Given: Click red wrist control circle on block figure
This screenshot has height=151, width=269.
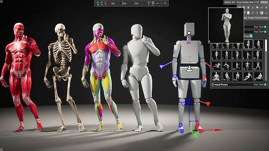Looking at the screenshot, I should click(x=204, y=77).
